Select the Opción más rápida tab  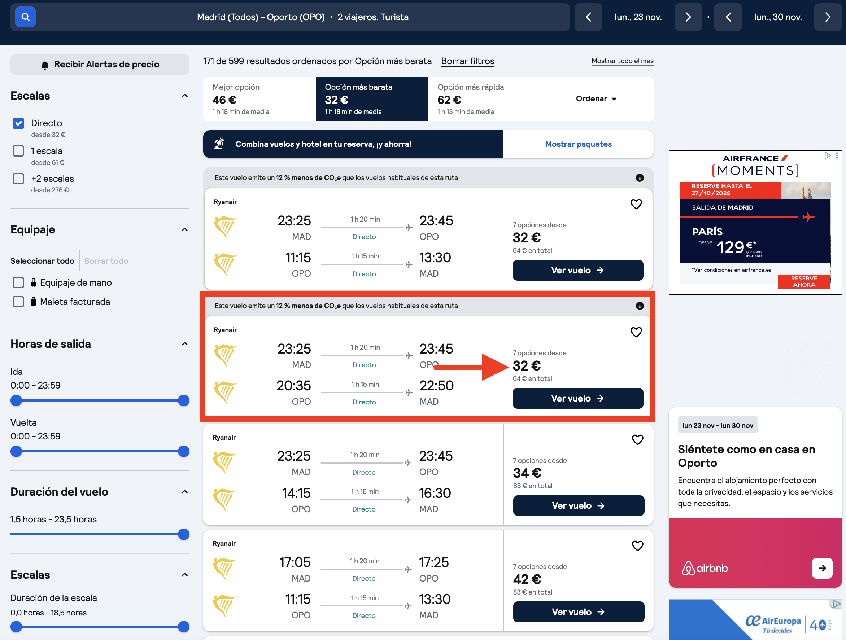point(485,99)
